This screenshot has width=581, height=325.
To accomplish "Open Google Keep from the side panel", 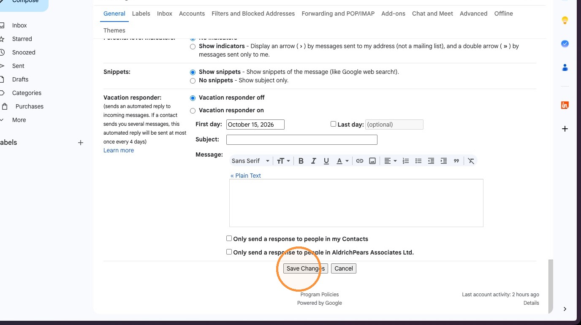I will [x=565, y=20].
